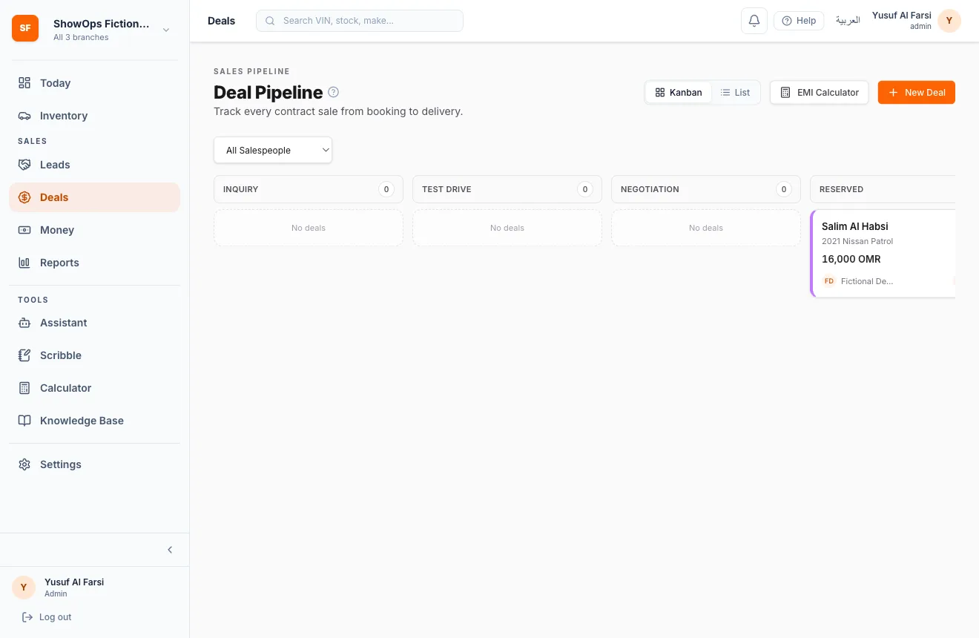This screenshot has height=638, width=979.
Task: Click the notification bell icon
Action: point(754,21)
